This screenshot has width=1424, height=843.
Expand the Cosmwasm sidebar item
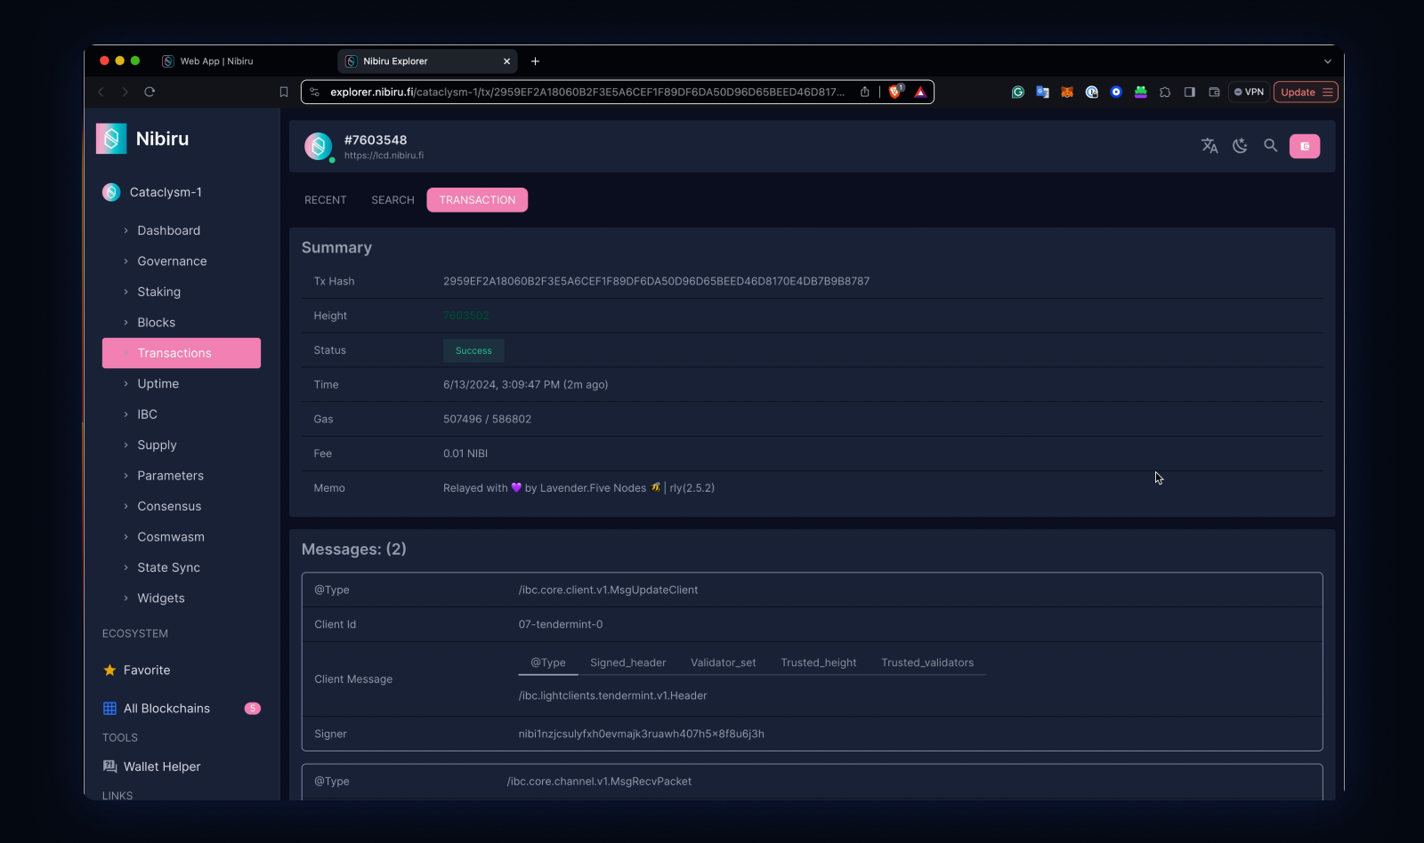(182, 537)
